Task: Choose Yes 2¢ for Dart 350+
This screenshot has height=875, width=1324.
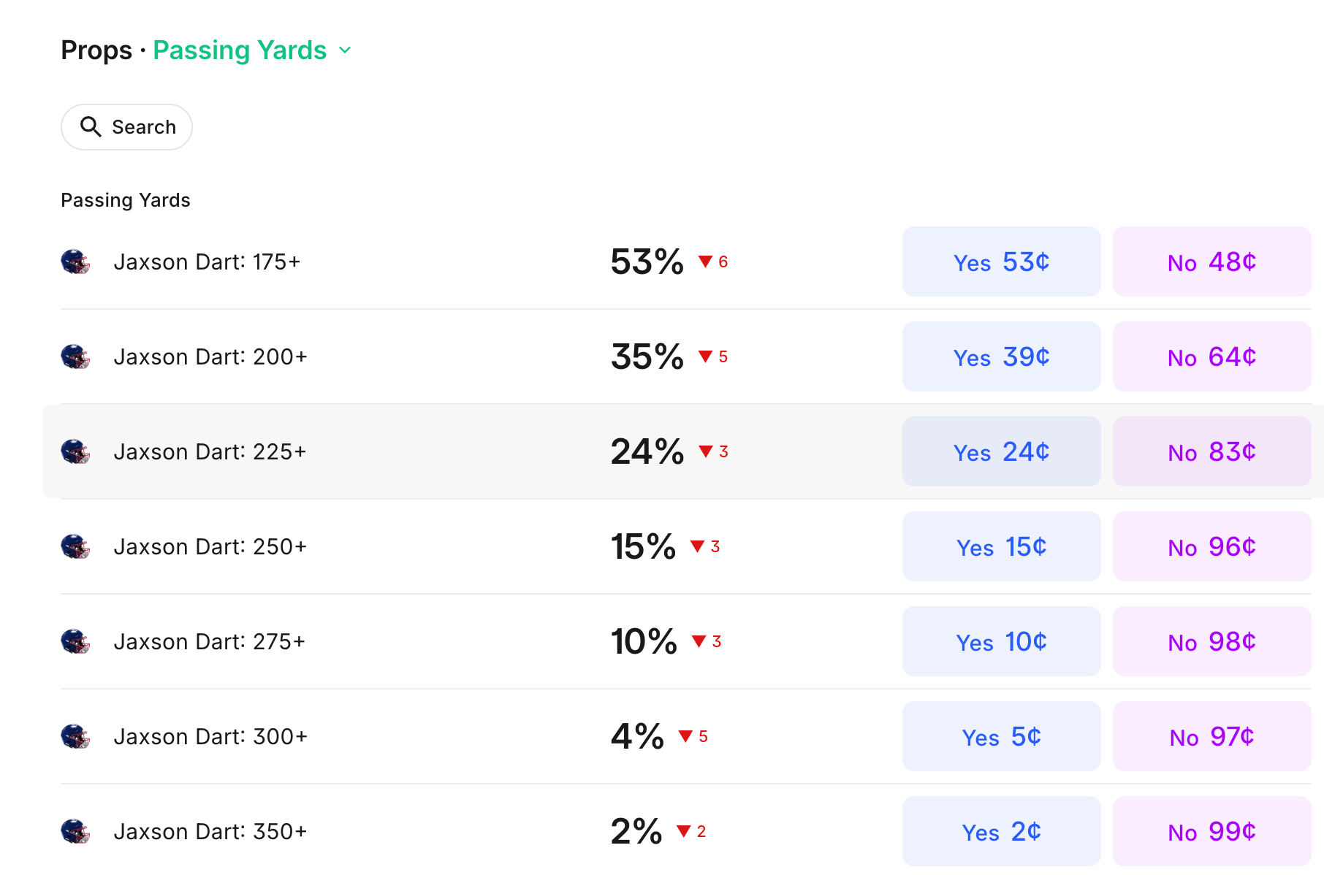Action: click(1001, 831)
